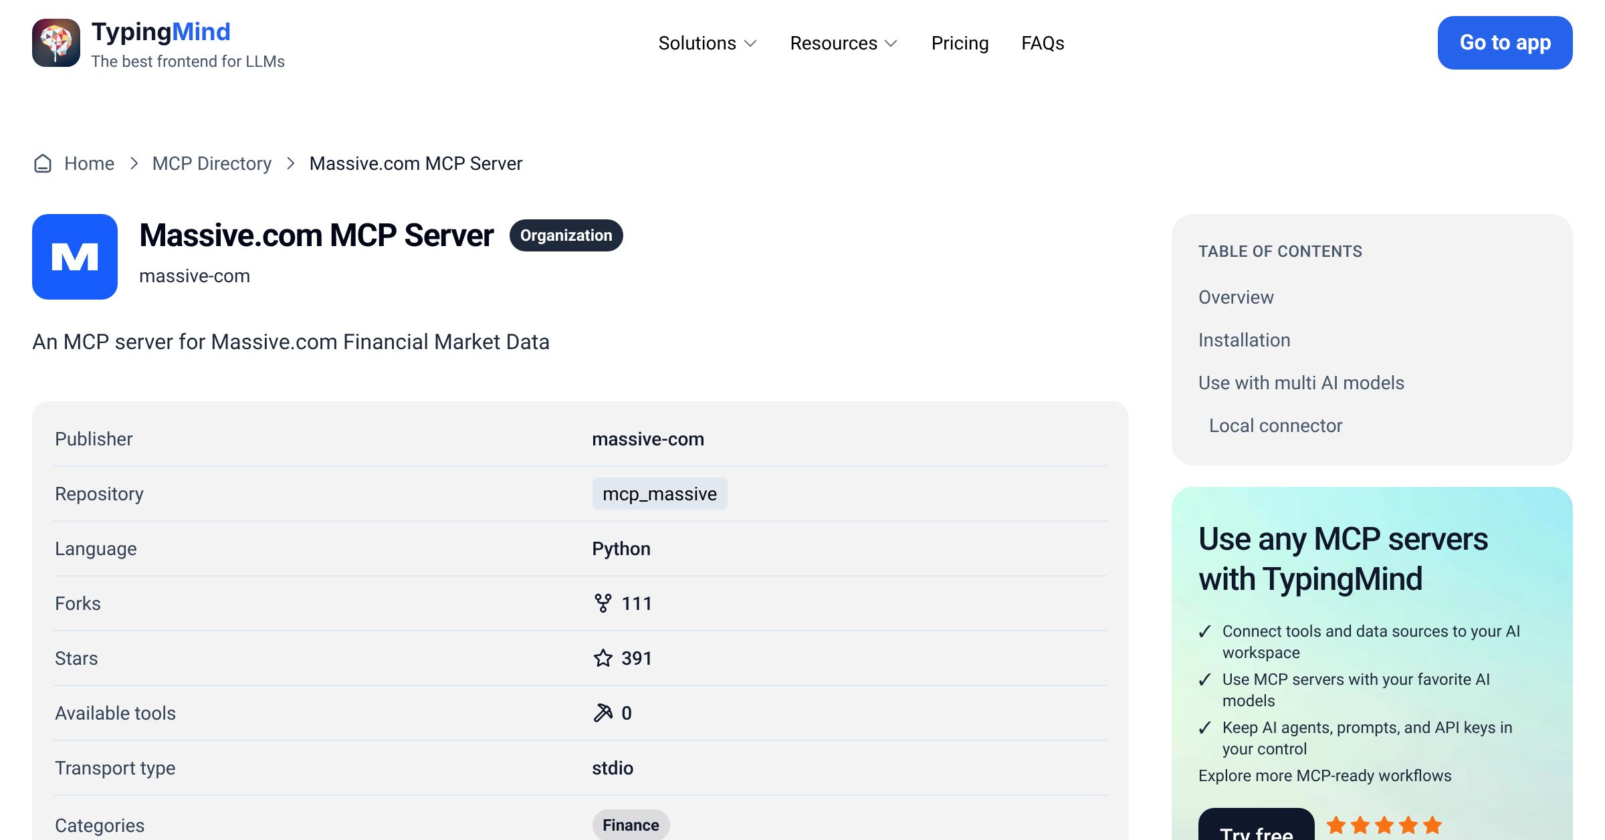Expand the Solutions dropdown menu
This screenshot has height=840, width=1605.
708,43
